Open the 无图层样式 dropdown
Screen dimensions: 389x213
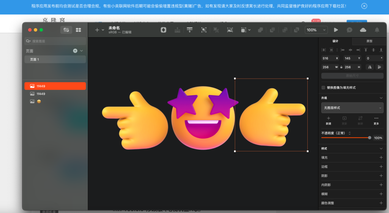352,108
